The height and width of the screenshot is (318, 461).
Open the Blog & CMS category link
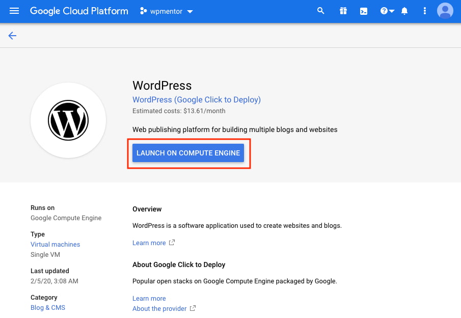(48, 308)
